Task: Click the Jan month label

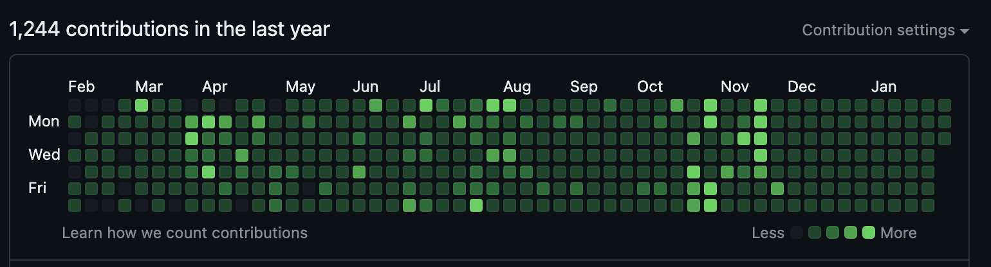Action: pyautogui.click(x=884, y=87)
